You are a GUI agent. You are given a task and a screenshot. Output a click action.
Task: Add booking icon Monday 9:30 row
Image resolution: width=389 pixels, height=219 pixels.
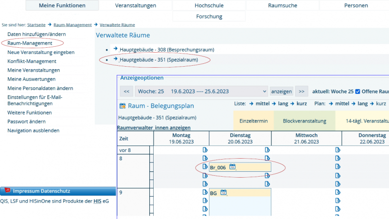(205, 209)
